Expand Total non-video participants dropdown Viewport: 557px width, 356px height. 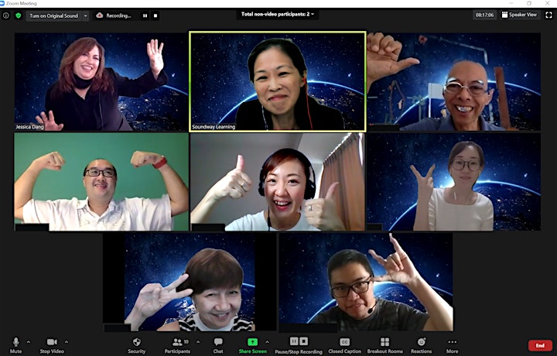pyautogui.click(x=278, y=14)
